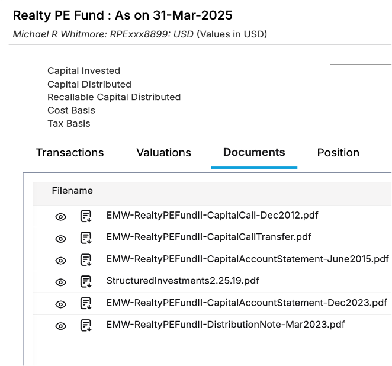Viewport: 392px width, 366px height.
Task: Download EMW-RealtyPEFundII-CapitalCall-Dec2012.pdf via download icon
Action: pos(86,216)
